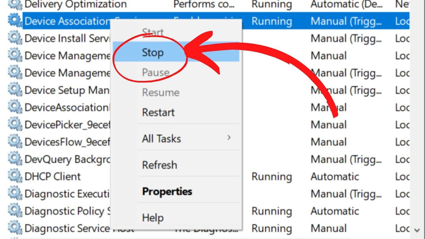This screenshot has height=239, width=425.
Task: Select the Device Install Service gear icon
Action: click(15, 38)
